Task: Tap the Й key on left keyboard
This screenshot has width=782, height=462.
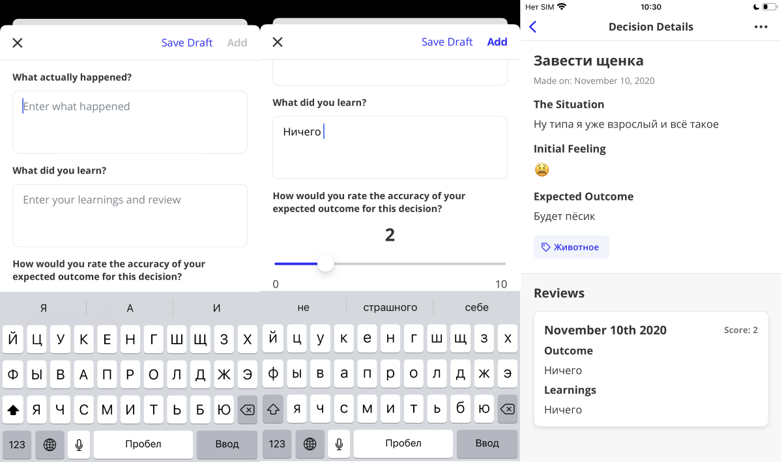Action: click(13, 339)
